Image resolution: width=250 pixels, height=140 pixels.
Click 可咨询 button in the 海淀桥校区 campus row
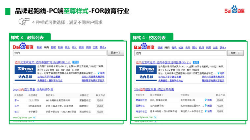pyautogui.click(x=220, y=111)
